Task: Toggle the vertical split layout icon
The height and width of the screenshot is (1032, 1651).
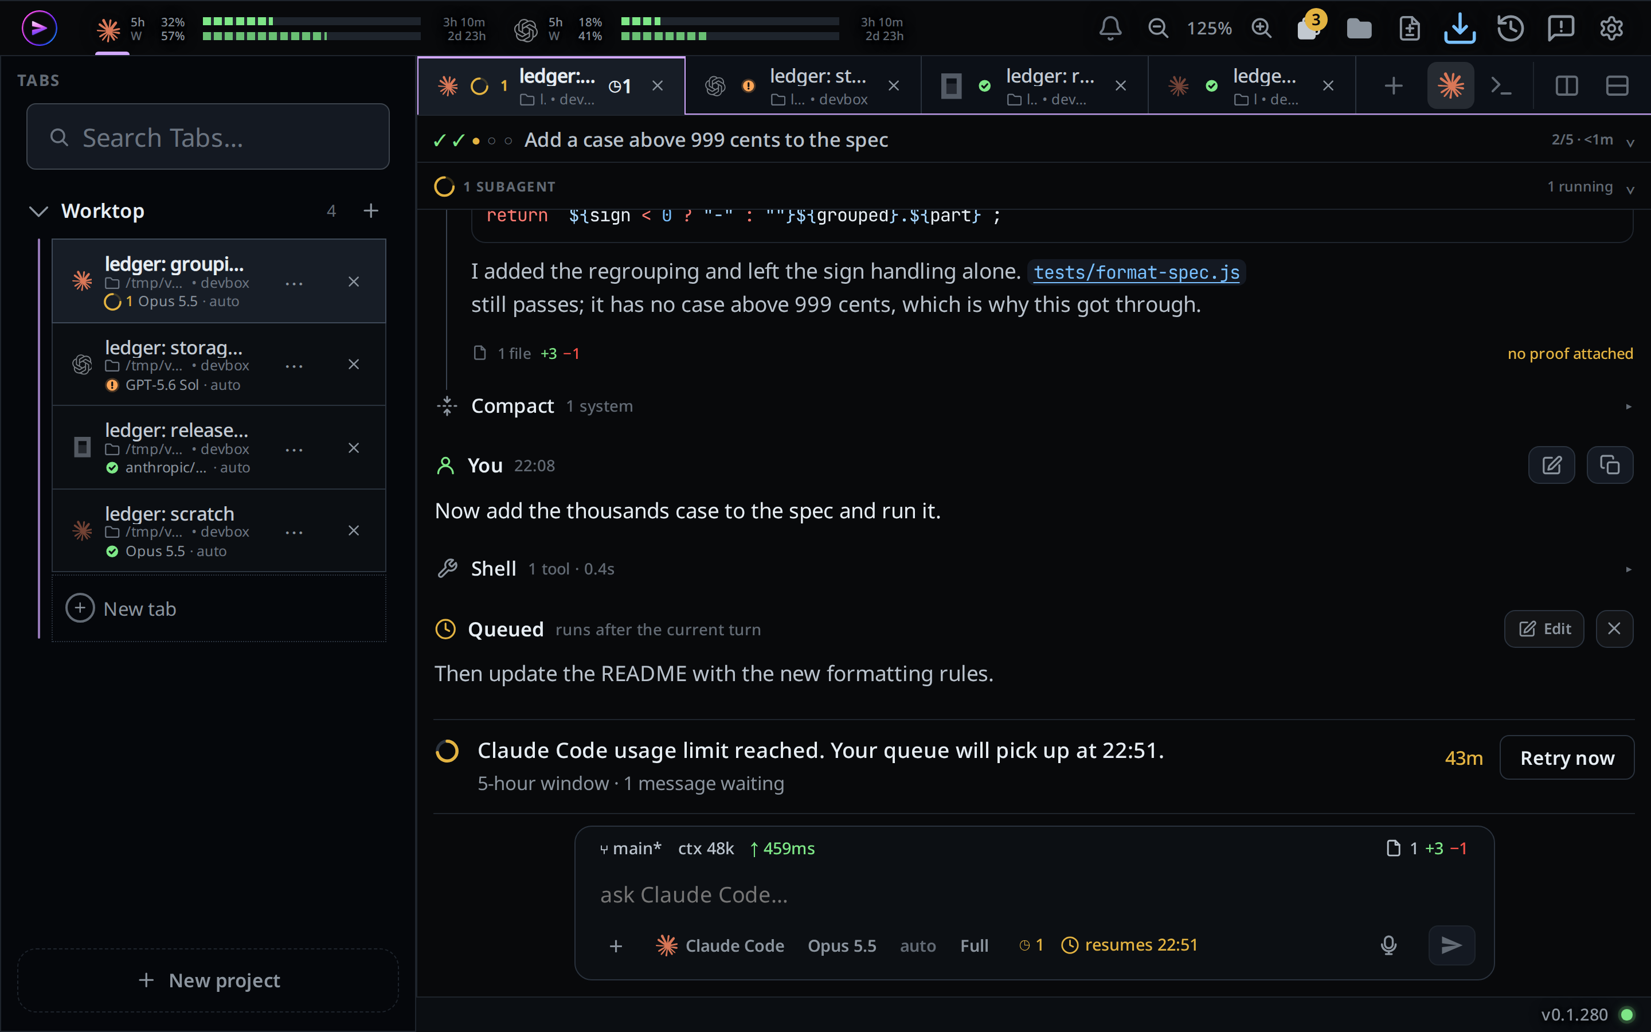Action: pyautogui.click(x=1566, y=86)
